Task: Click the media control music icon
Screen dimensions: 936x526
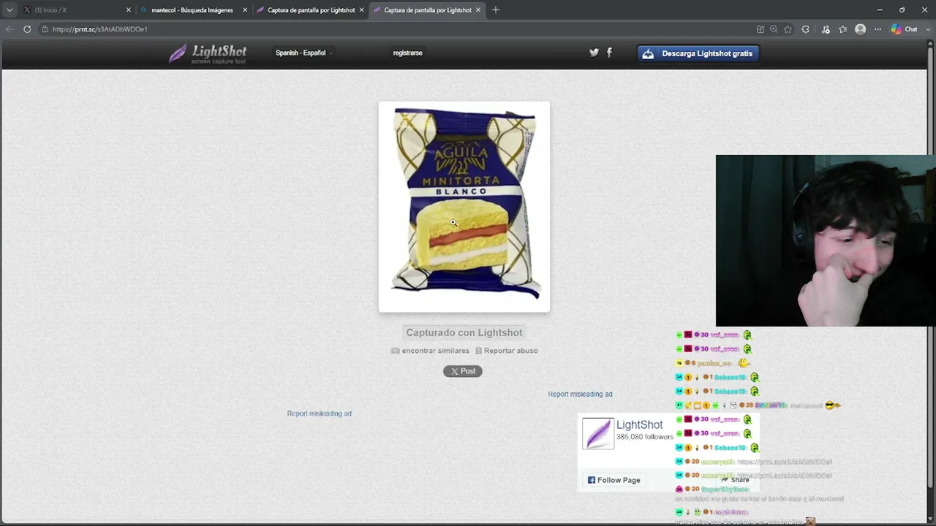Action: [x=826, y=29]
